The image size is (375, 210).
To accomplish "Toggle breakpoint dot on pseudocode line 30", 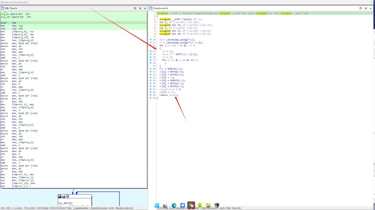I will [x=151, y=98].
